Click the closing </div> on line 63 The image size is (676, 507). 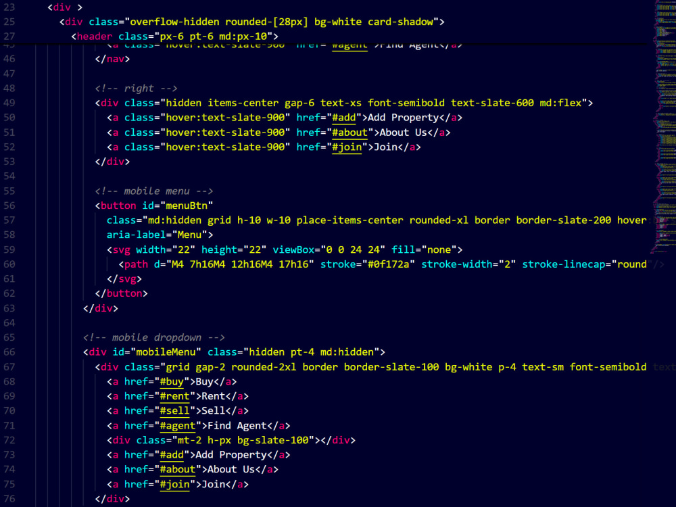101,308
